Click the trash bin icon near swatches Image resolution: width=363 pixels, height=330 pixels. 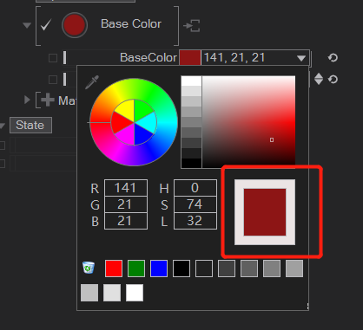coord(89,268)
